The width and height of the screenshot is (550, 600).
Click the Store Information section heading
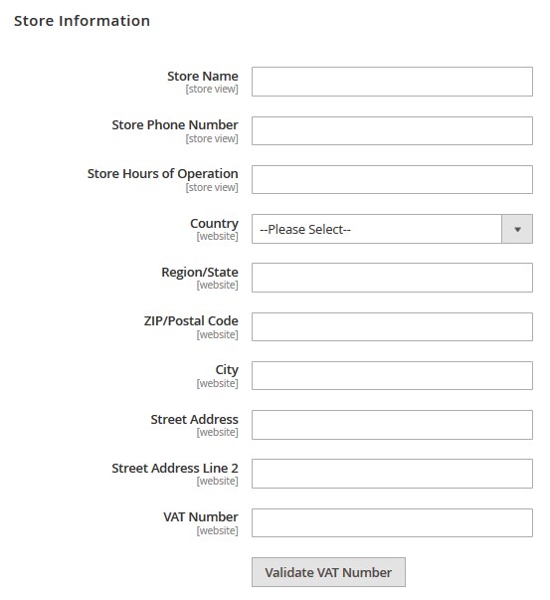click(x=82, y=21)
